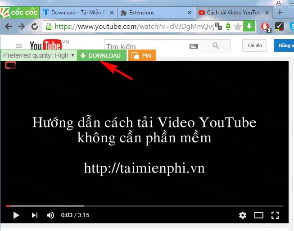Click the magnifier search button
Viewport: 294px width, 231px height.
216,45
